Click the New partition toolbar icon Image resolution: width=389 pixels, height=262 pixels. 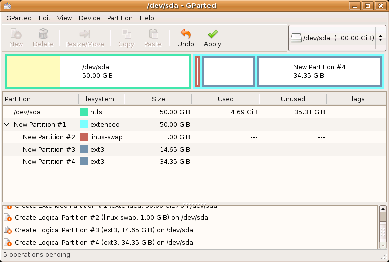point(16,34)
